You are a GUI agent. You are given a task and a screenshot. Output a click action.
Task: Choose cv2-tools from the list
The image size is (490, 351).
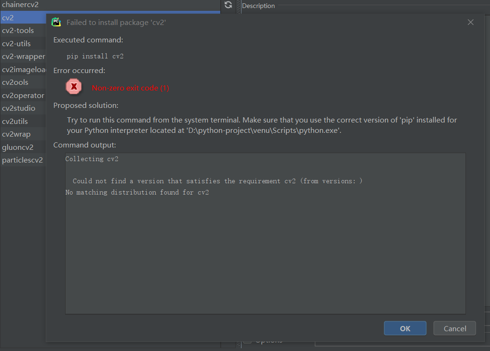pyautogui.click(x=18, y=31)
